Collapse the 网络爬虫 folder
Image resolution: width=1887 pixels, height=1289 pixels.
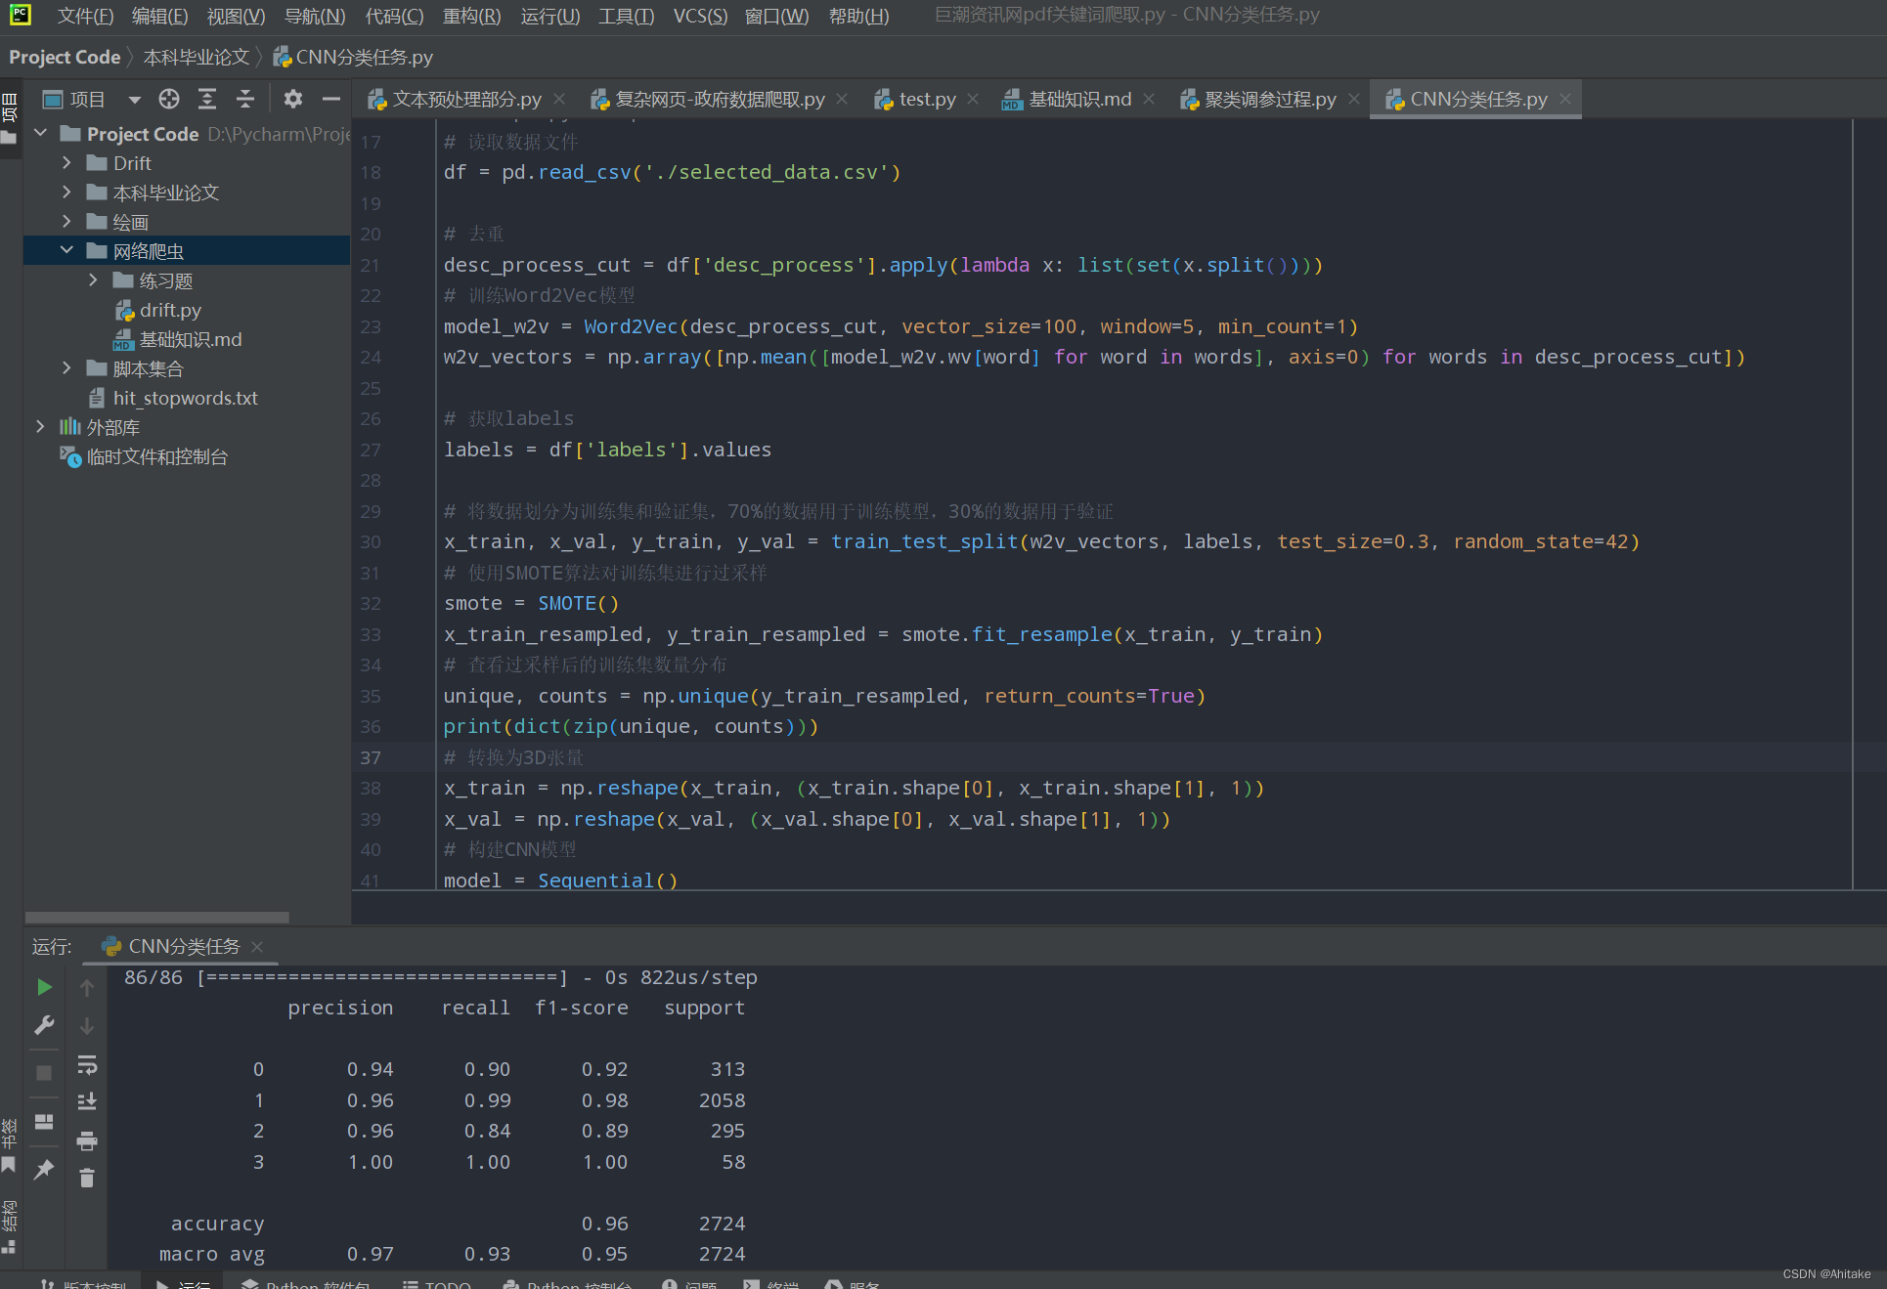tap(66, 251)
